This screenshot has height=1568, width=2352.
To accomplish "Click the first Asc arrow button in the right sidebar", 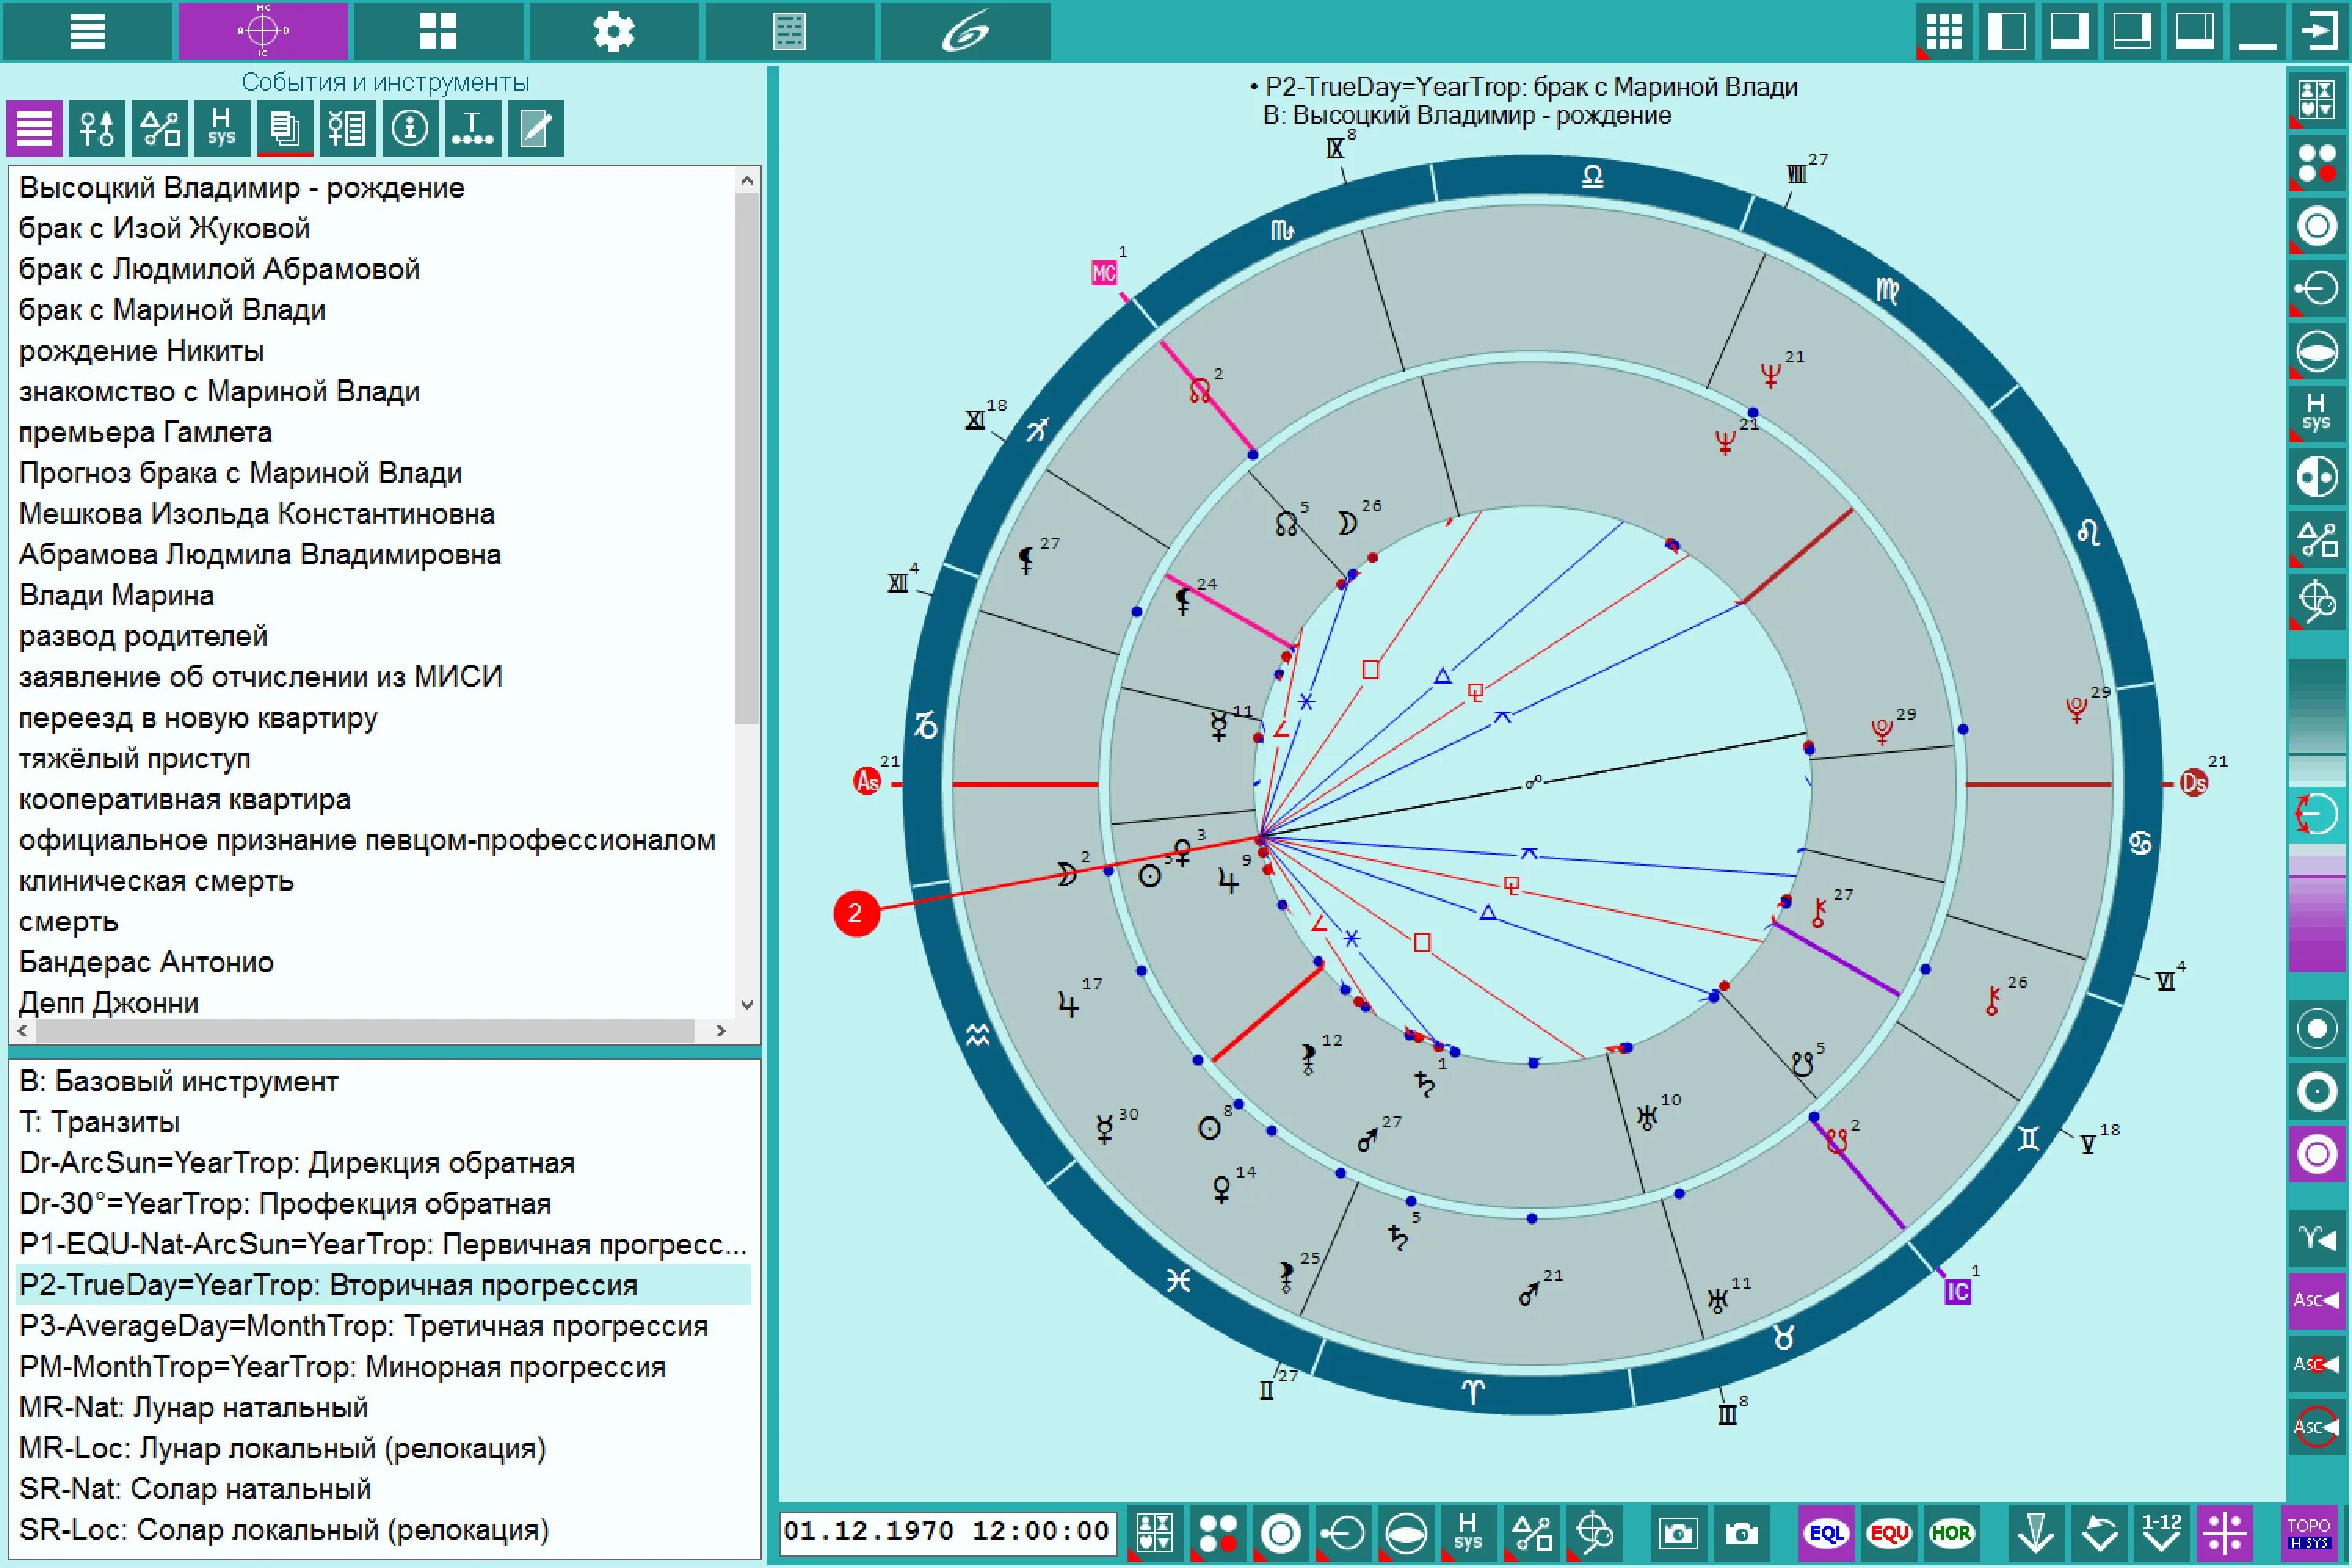I will (2317, 1301).
